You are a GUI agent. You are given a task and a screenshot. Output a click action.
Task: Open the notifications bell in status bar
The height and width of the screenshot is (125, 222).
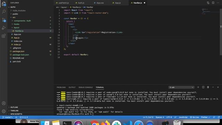[x=219, y=117]
